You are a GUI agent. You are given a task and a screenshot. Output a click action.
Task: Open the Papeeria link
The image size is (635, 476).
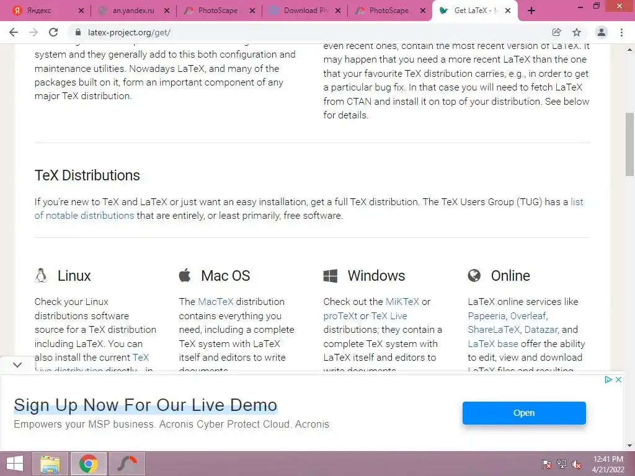click(486, 315)
